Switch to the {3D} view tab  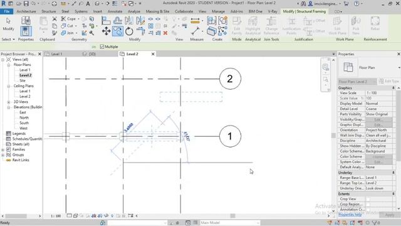point(92,54)
